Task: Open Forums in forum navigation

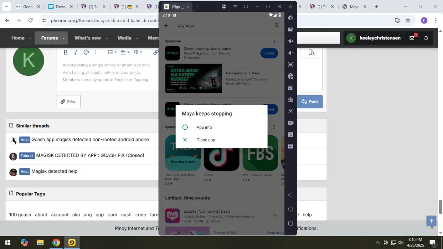Action: pos(49,38)
